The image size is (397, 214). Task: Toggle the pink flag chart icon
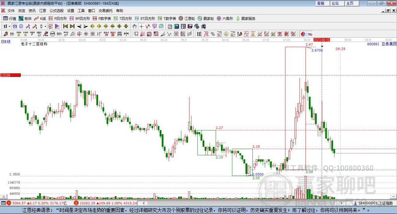tap(57, 26)
